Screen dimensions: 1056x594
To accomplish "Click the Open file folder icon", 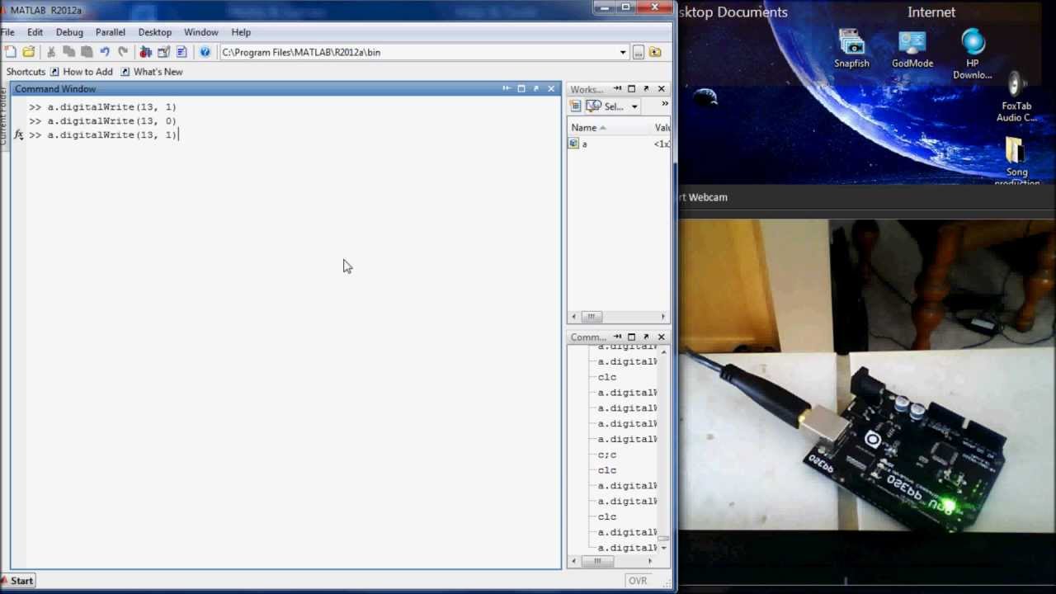I will (29, 52).
